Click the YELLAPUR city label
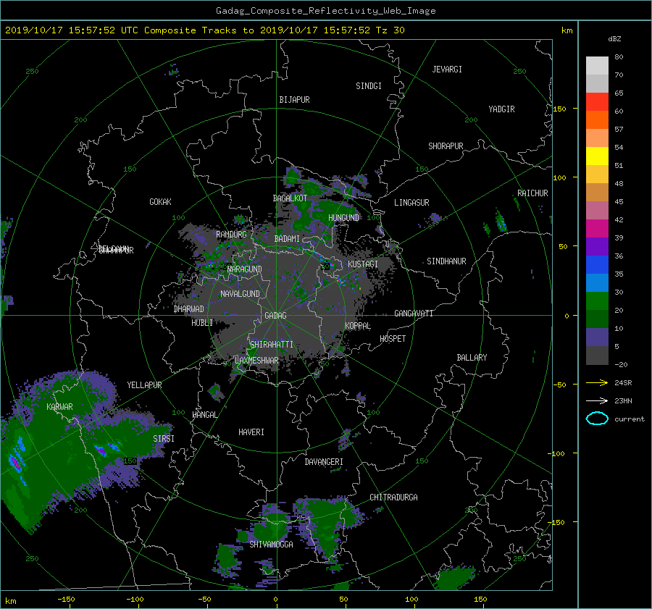 (144, 385)
